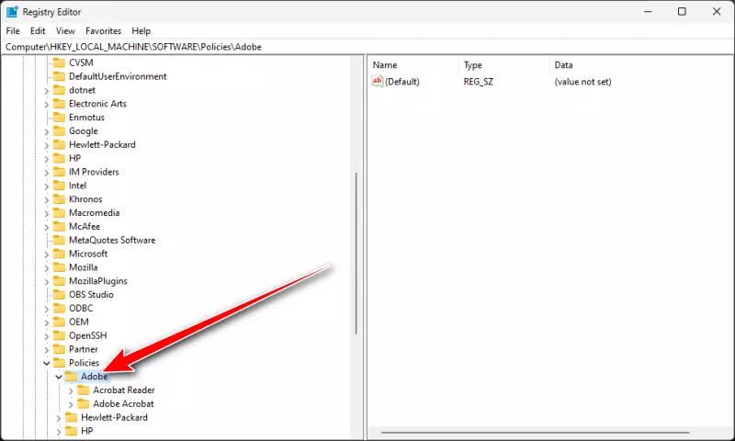Click the Policies folder icon
Screen dimensions: 735x441
[x=59, y=363]
